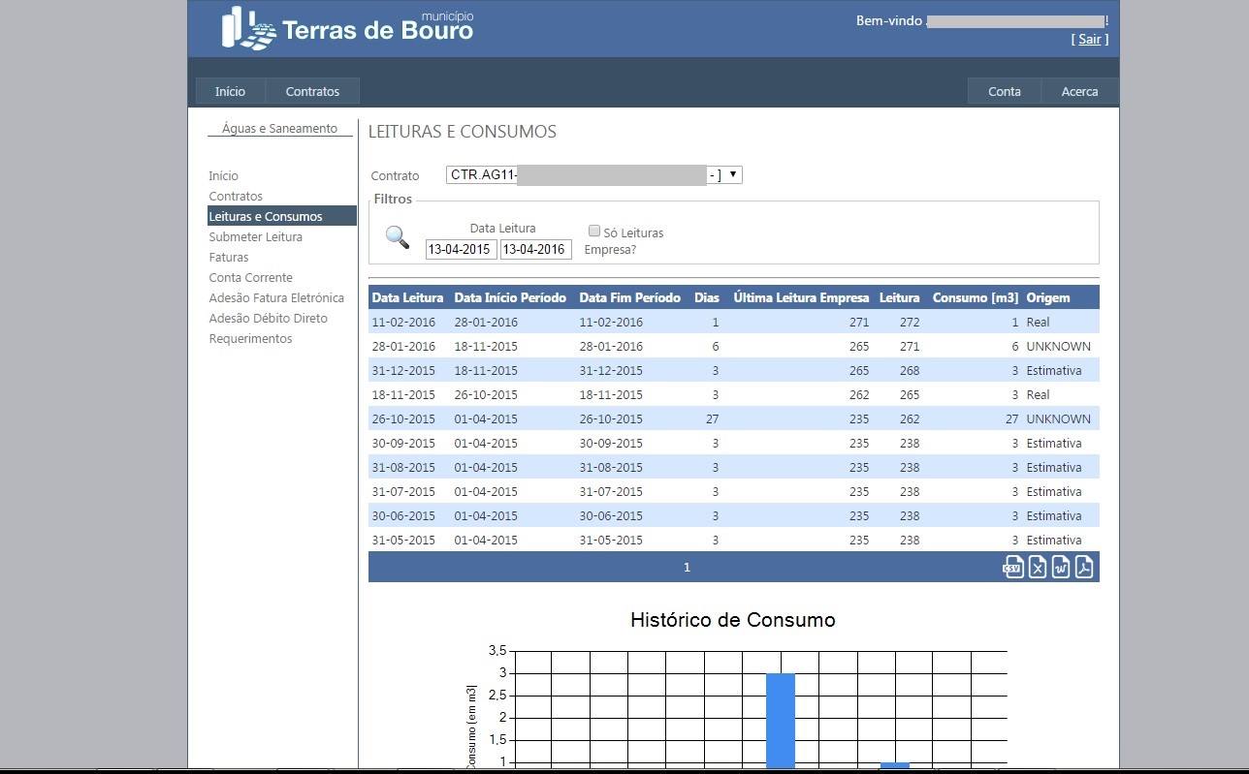This screenshot has height=774, width=1249.
Task: Open Adesão Fatura Eletrónica page
Action: pyautogui.click(x=276, y=298)
